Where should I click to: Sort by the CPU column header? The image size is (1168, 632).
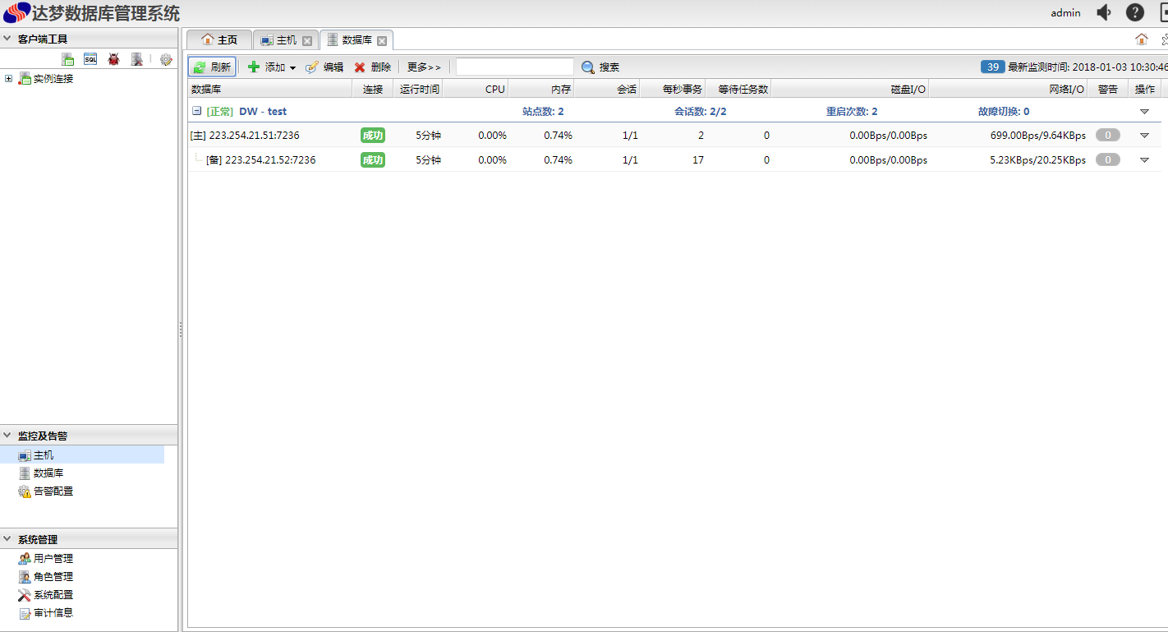tap(476, 89)
